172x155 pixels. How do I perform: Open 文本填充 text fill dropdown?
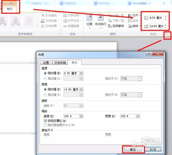click(x=50, y=15)
